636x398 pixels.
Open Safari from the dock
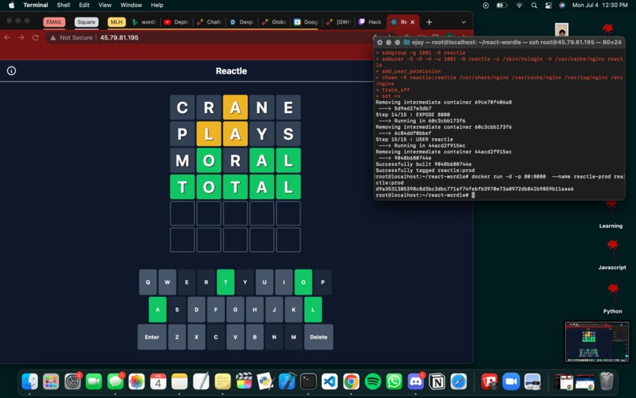[458, 381]
